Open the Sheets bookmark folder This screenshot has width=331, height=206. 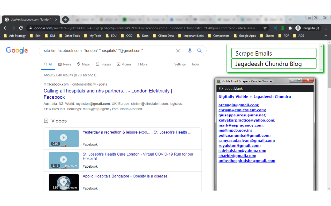click(267, 36)
